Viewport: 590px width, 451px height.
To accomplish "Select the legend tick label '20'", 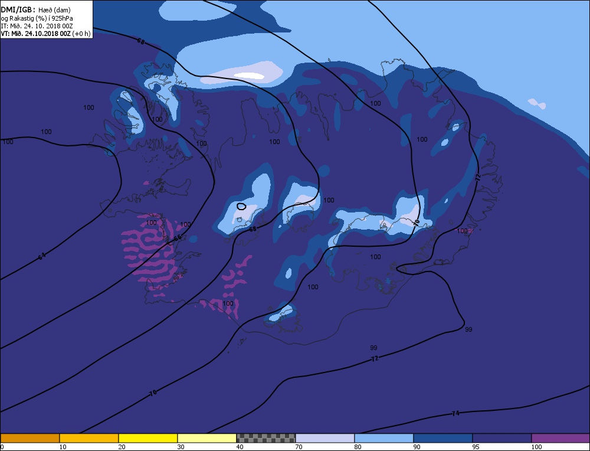I will [x=122, y=447].
